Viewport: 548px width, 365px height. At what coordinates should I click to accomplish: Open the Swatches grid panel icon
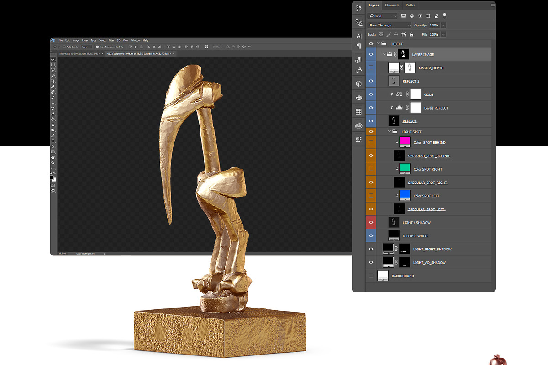tap(358, 112)
